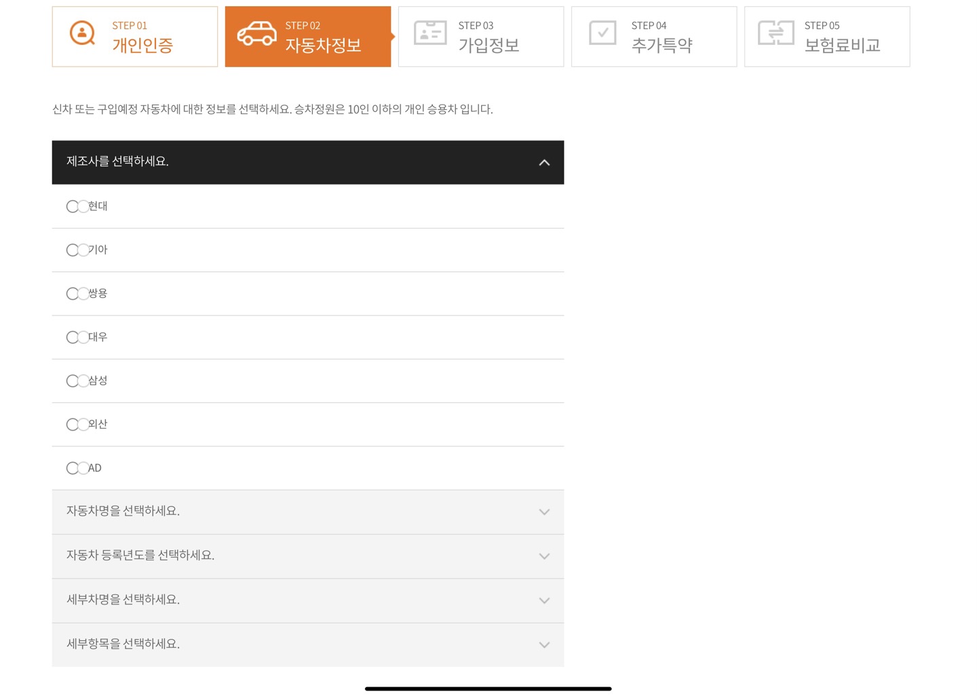Screen dimensions: 977x696
Task: Click the compare arrows icon in STEP 05
Action: 776,33
